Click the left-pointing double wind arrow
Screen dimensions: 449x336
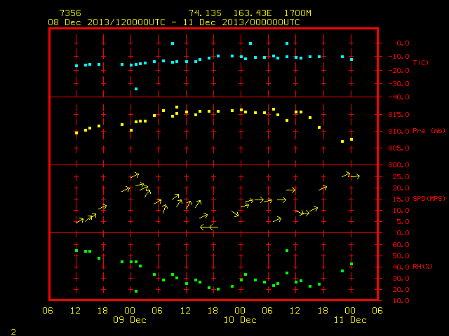tap(209, 227)
